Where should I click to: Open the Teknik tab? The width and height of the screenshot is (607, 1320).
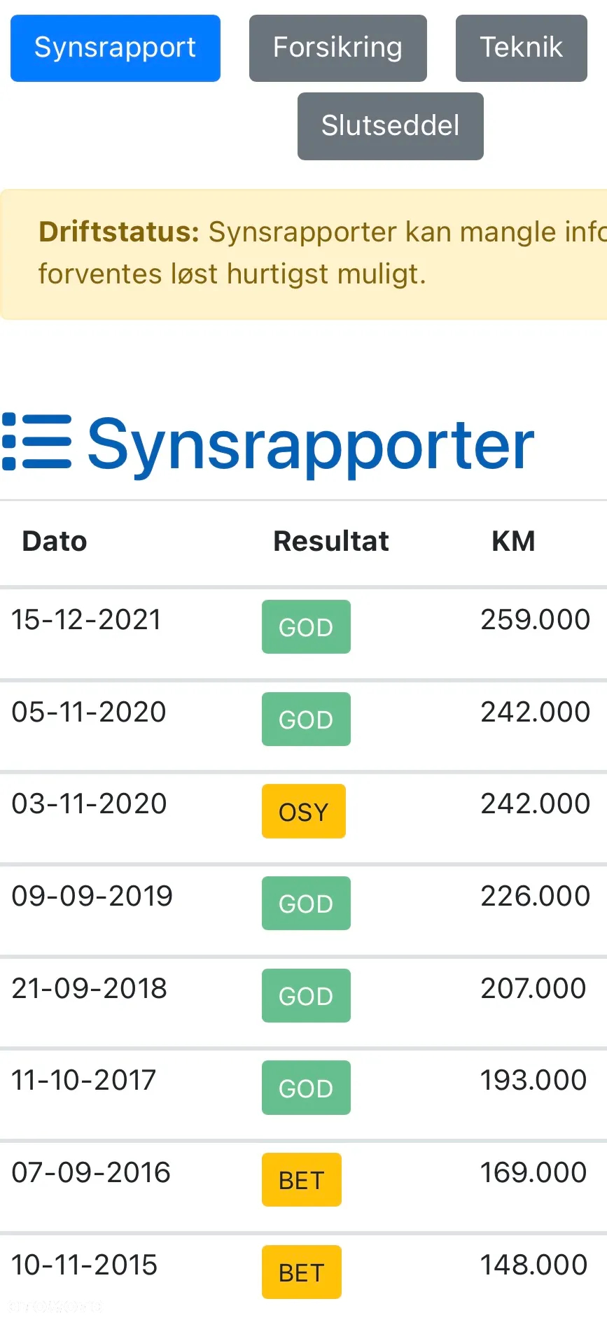tap(522, 48)
